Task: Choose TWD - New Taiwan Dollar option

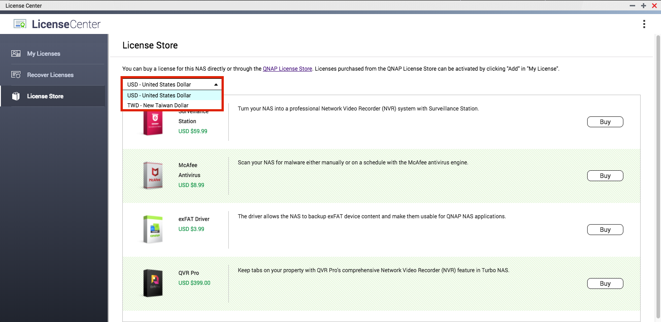Action: [x=172, y=105]
